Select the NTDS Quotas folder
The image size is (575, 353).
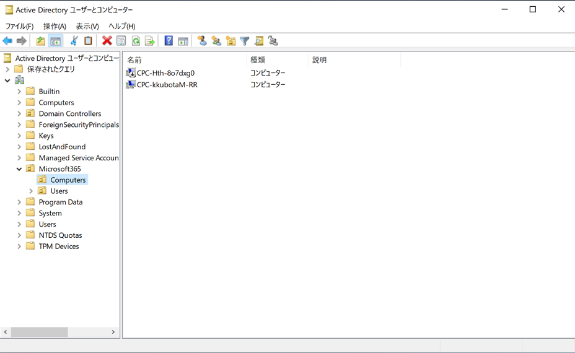pyautogui.click(x=61, y=235)
